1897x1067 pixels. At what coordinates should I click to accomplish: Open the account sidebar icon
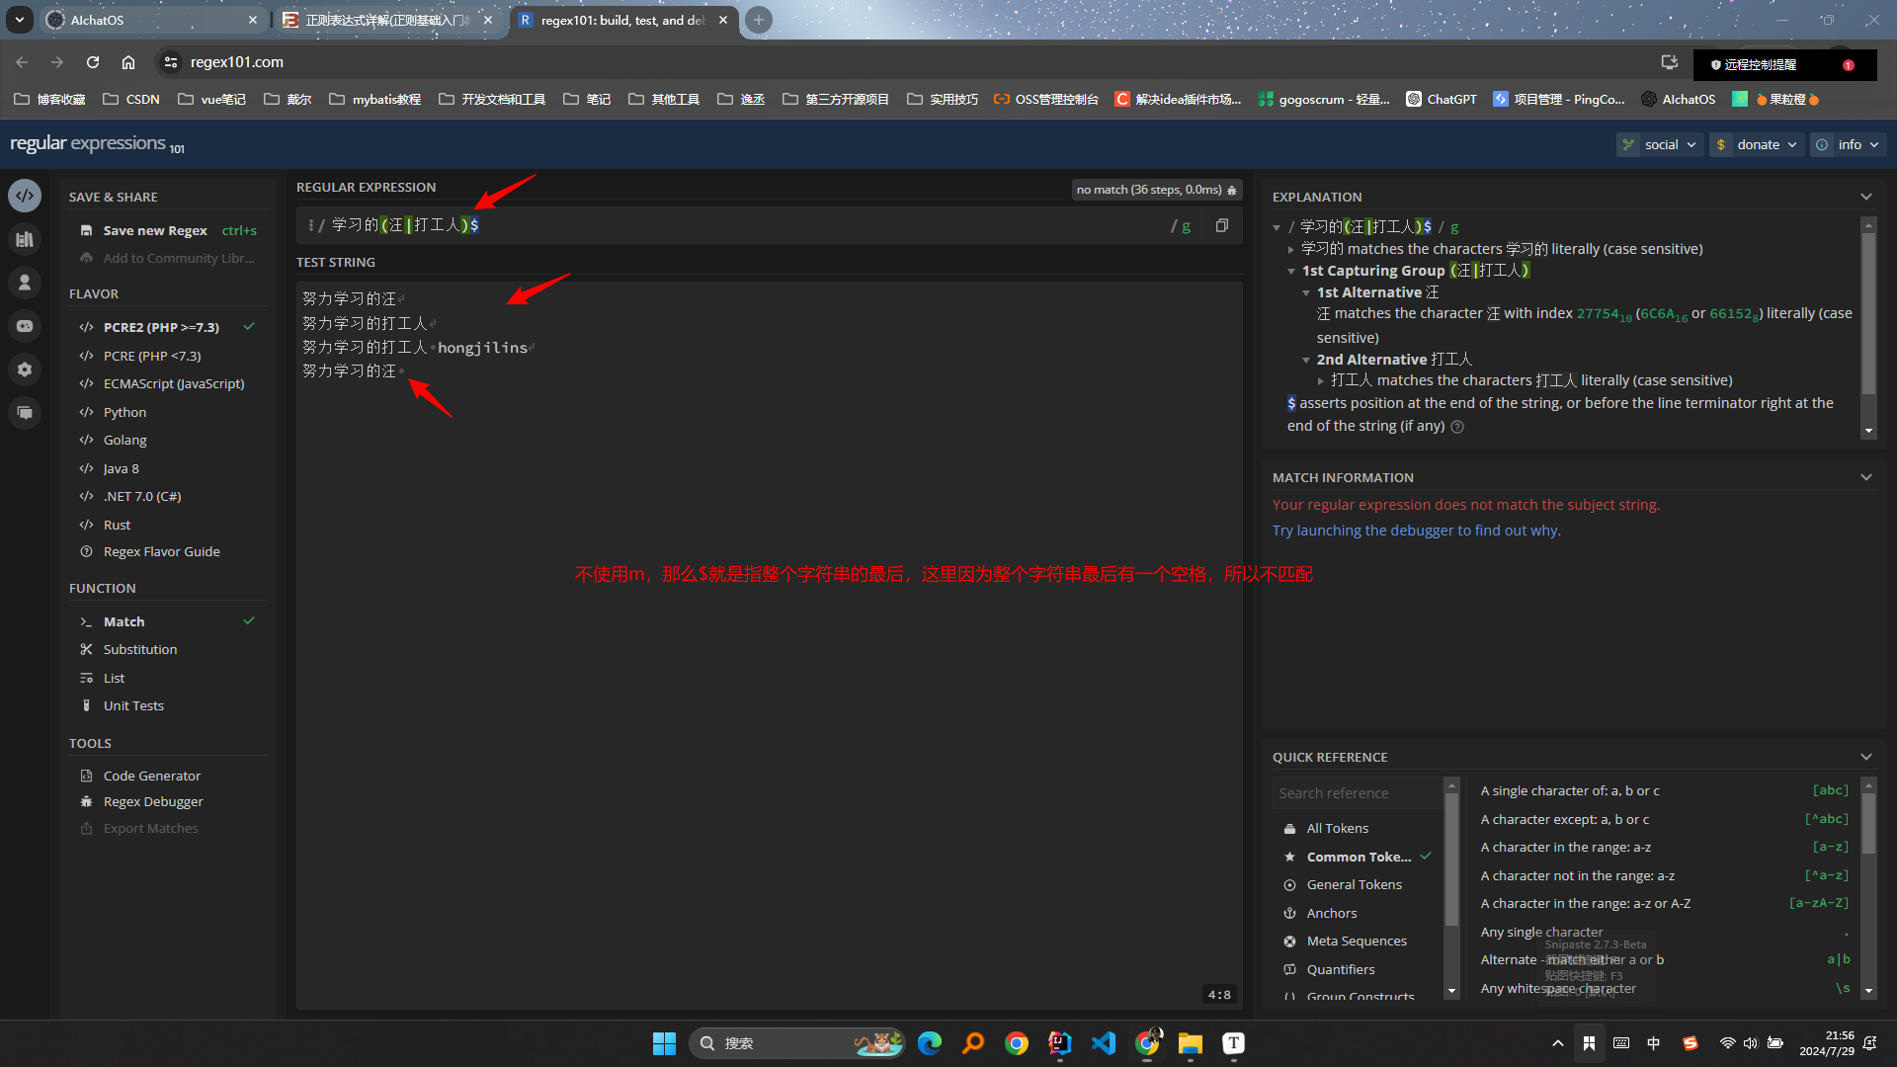point(25,283)
